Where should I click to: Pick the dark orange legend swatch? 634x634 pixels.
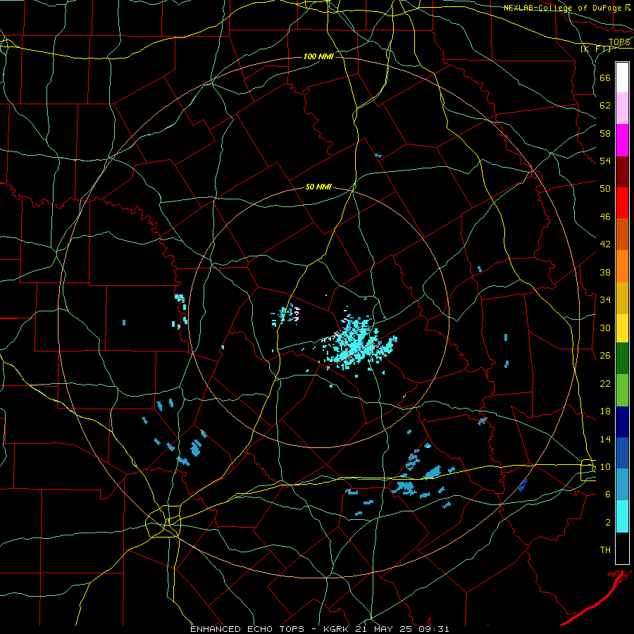click(x=622, y=234)
